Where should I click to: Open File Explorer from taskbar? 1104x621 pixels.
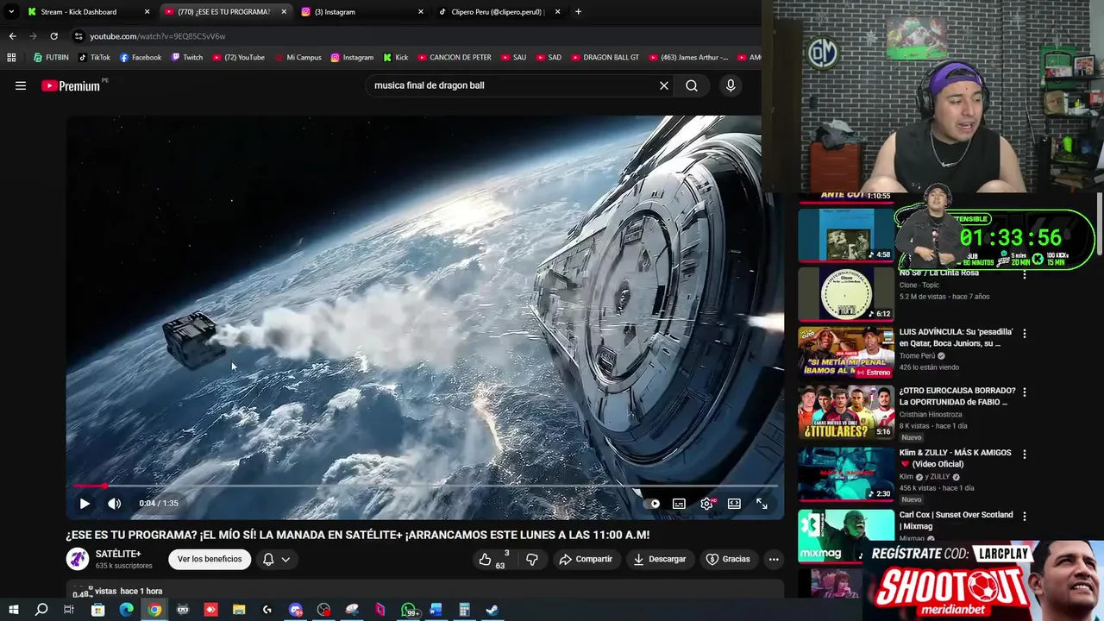239,610
